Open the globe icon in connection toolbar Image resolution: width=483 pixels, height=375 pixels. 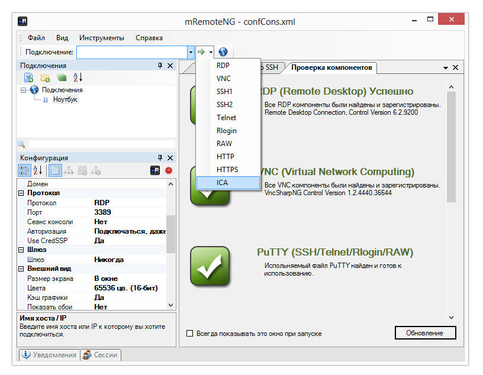(x=223, y=51)
